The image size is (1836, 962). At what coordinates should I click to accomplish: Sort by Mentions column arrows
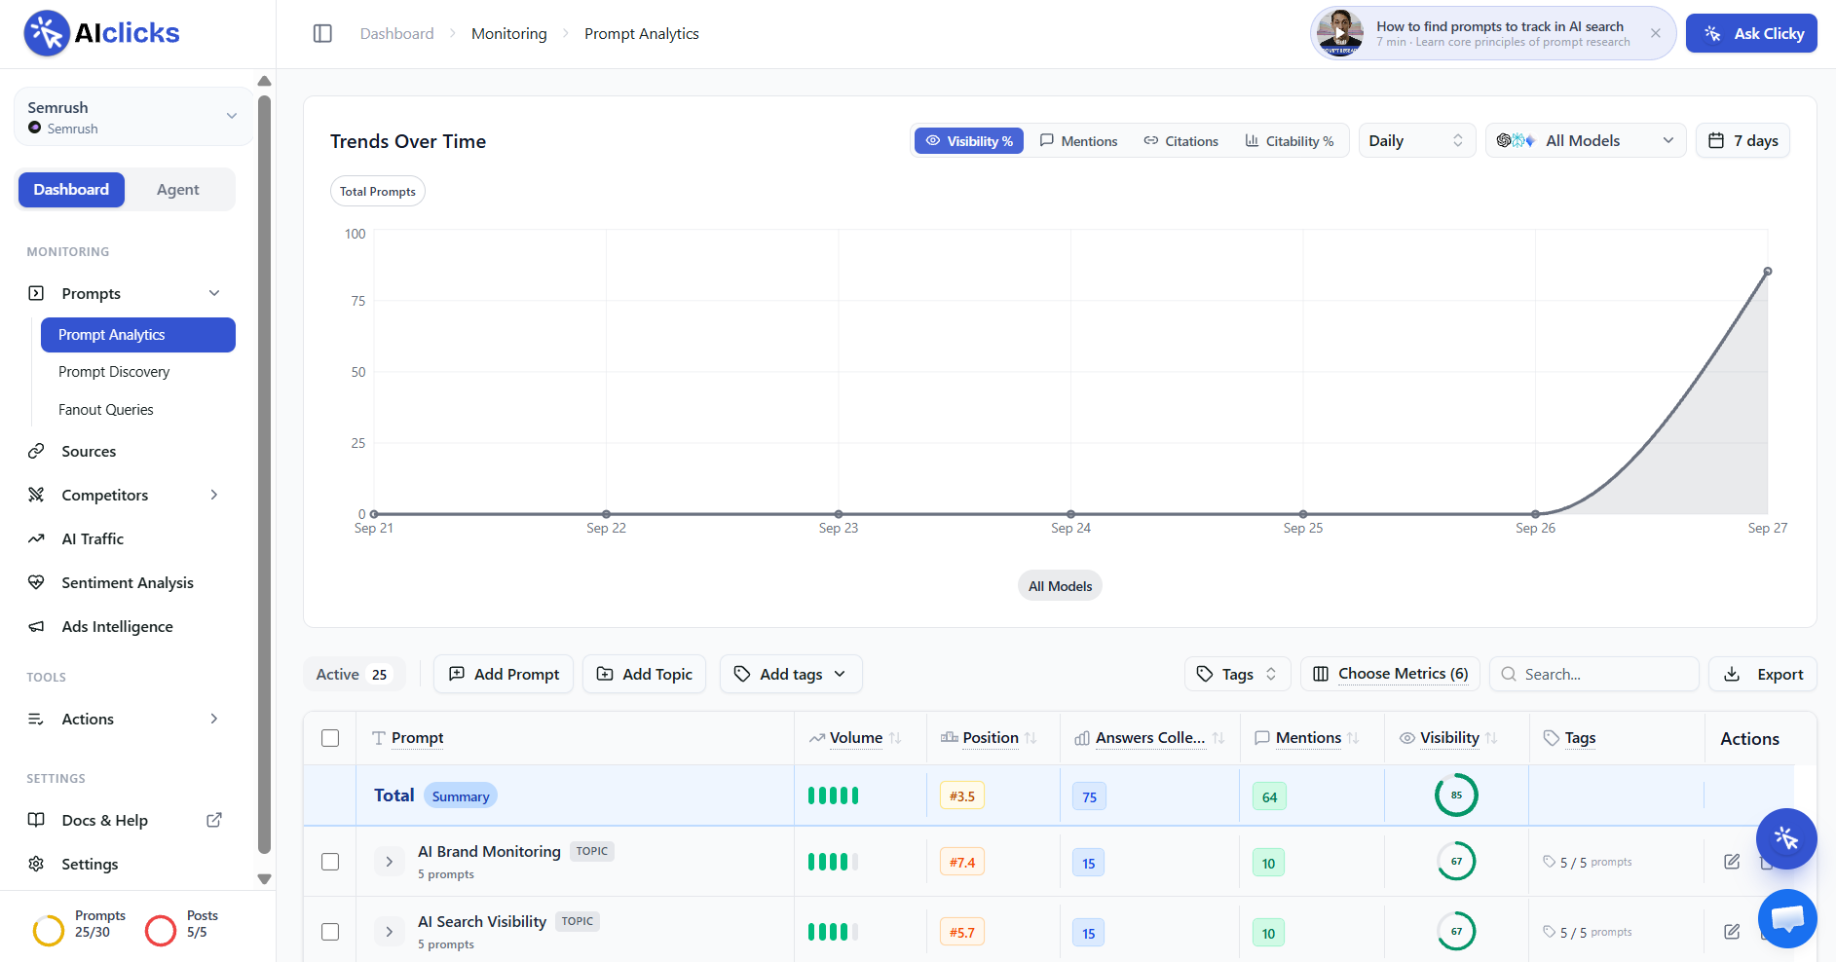[1353, 738]
